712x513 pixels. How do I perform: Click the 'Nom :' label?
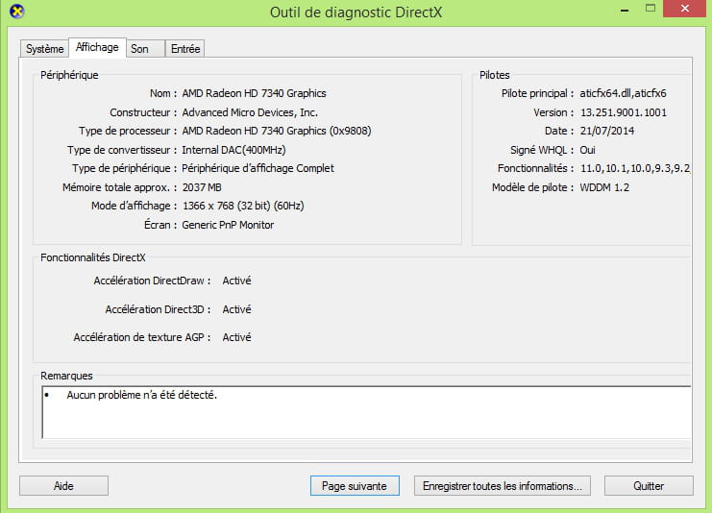click(163, 93)
